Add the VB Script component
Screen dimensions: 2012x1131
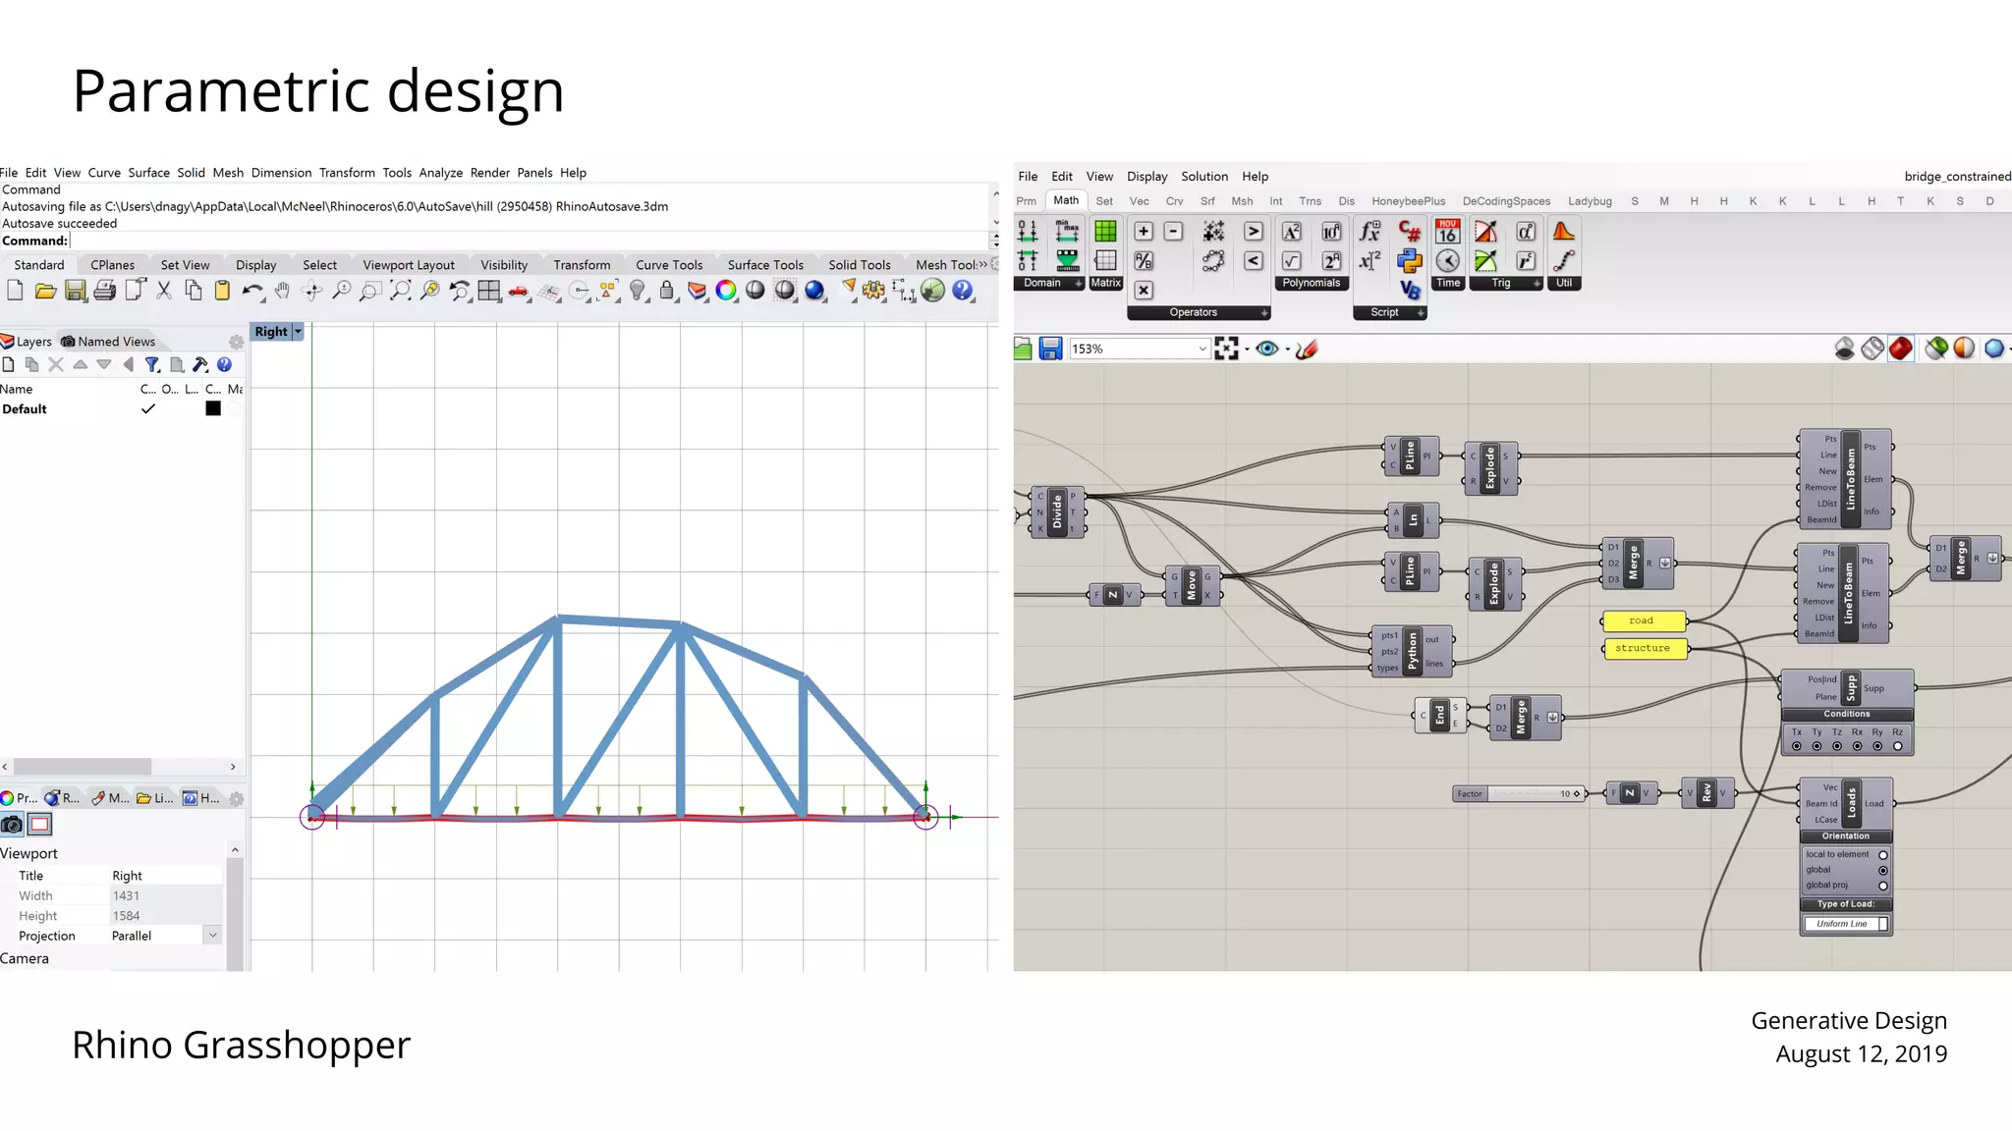[x=1410, y=290]
